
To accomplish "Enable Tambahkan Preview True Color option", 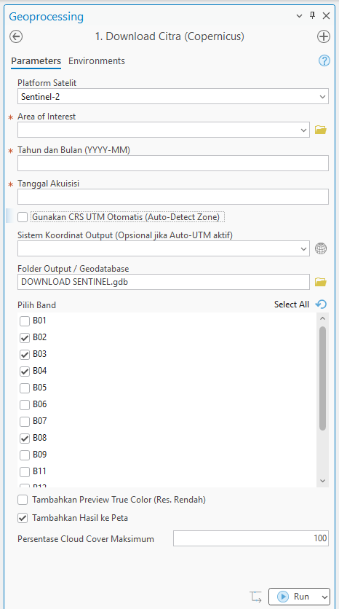I will pos(23,500).
